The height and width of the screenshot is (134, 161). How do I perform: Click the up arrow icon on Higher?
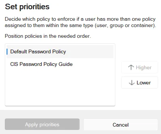coord(131,67)
